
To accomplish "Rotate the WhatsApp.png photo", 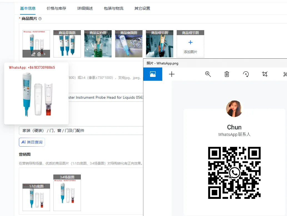I will click(x=246, y=74).
